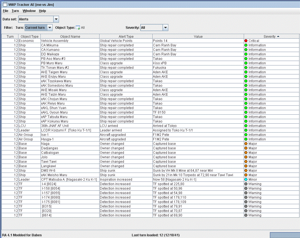
Task: Click green dot in LCDR Koizumi F. row
Action: [246, 130]
